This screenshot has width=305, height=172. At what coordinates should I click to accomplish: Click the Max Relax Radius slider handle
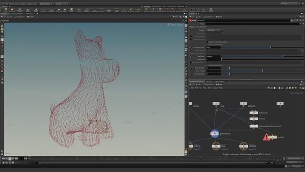coord(230,74)
